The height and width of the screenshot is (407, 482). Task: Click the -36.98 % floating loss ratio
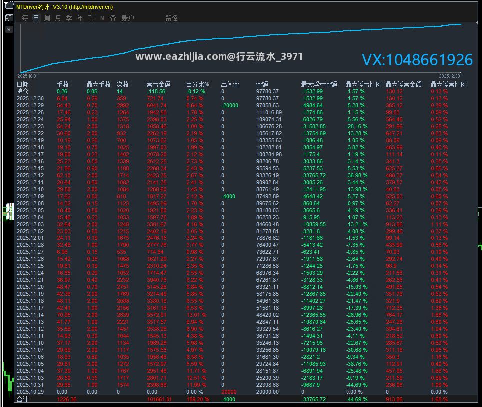[357, 176]
